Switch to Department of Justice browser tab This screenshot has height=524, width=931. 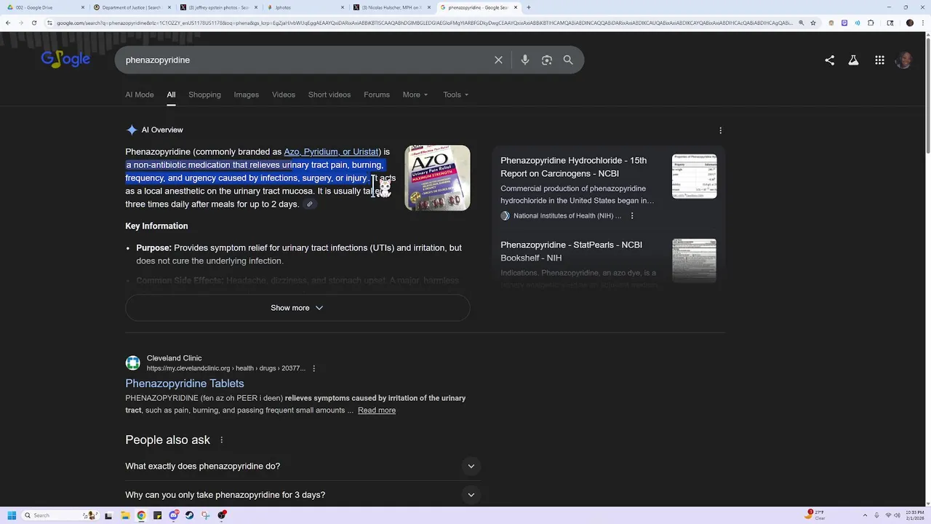[132, 7]
